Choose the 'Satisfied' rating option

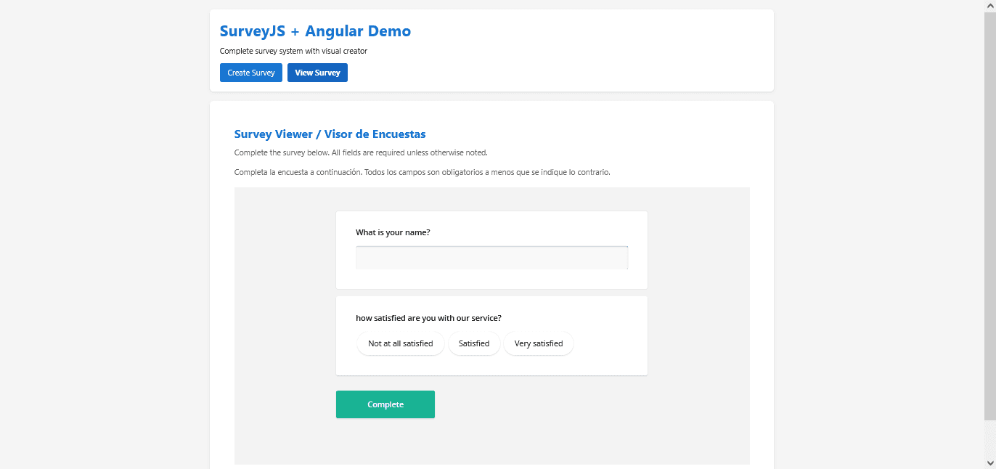(x=474, y=343)
